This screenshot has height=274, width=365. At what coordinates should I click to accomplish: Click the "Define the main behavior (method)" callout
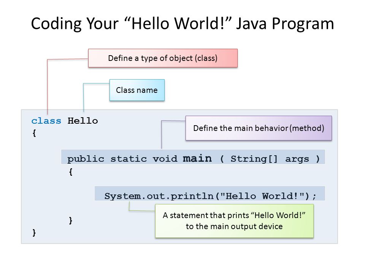click(259, 128)
